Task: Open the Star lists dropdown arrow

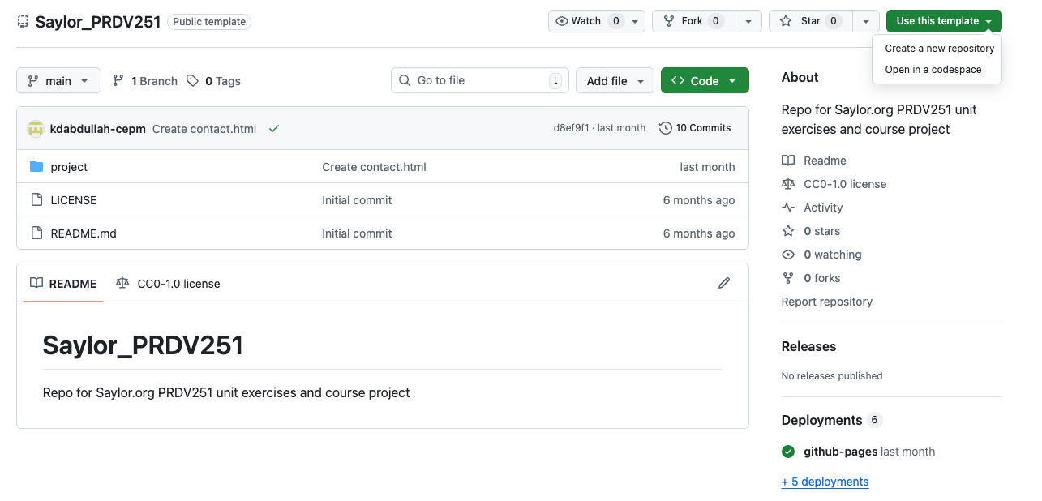Action: [866, 21]
